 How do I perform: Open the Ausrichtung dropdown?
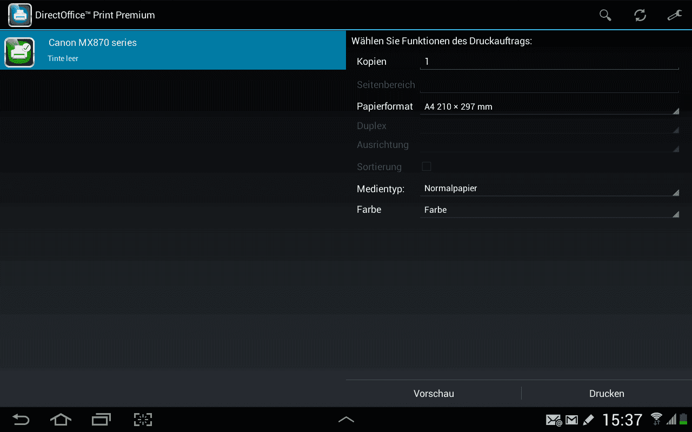(x=549, y=145)
